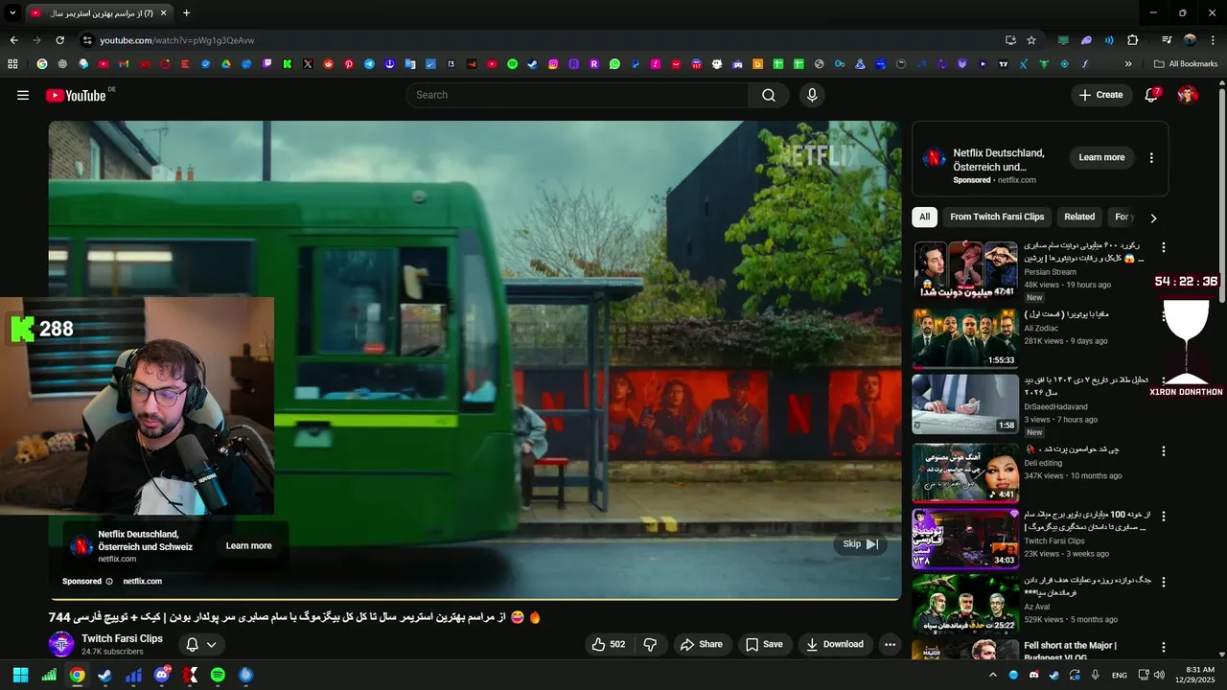Open Chrome three-dot menu
Viewport: 1227px width, 690px height.
1212,40
